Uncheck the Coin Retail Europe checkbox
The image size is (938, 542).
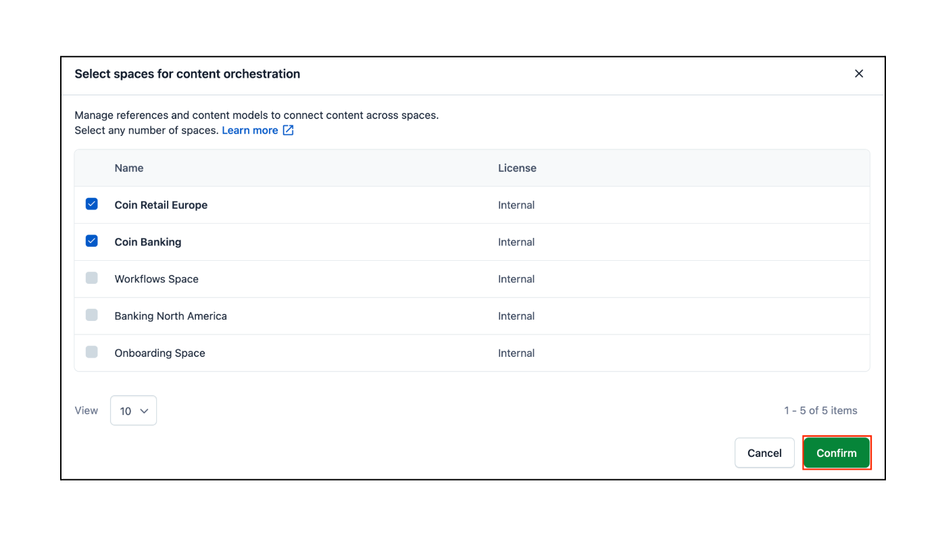[x=92, y=204]
